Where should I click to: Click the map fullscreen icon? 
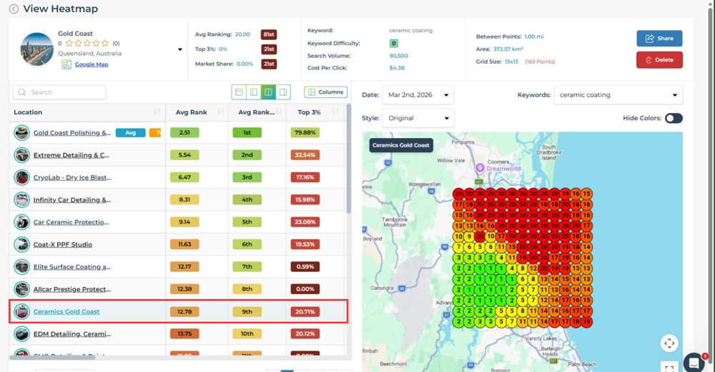tap(669, 366)
